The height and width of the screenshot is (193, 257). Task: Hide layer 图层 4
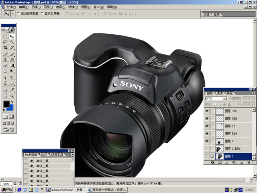tap(207, 141)
